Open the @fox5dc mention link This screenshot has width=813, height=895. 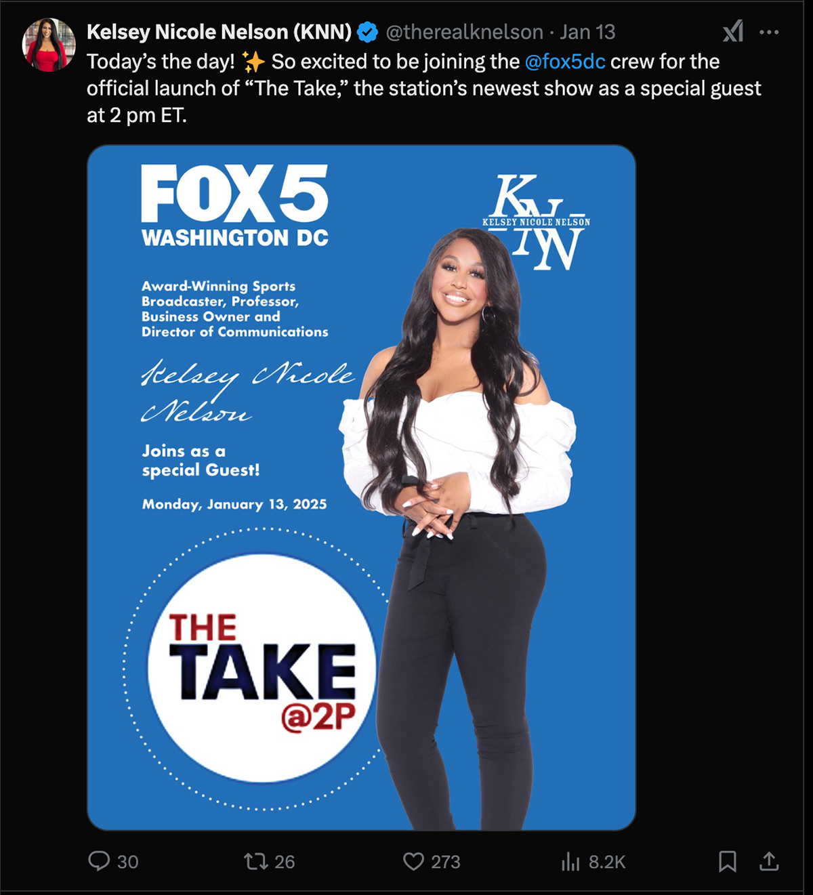tap(565, 62)
